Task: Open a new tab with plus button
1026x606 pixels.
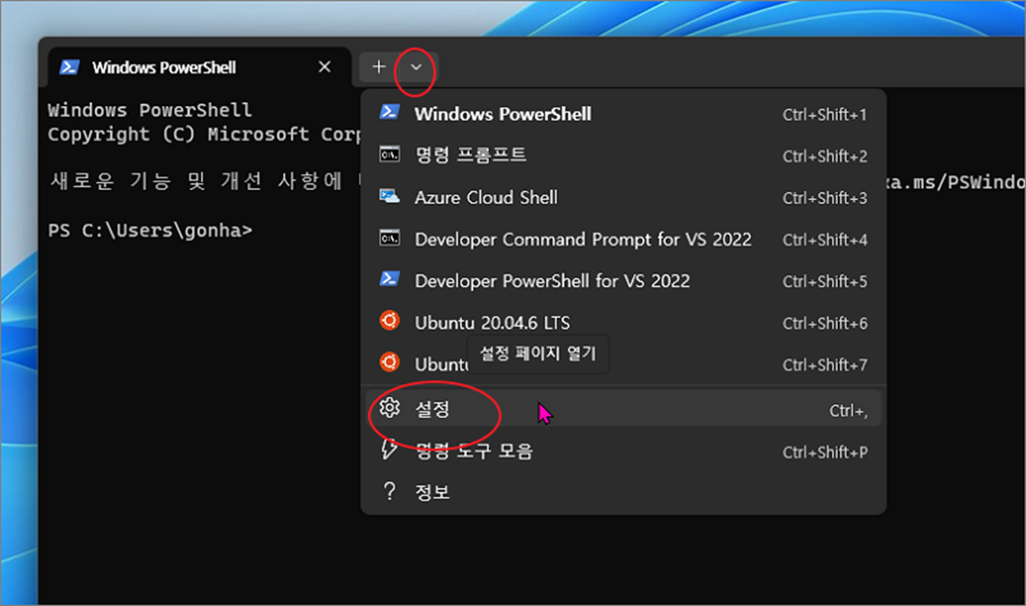Action: pos(378,67)
